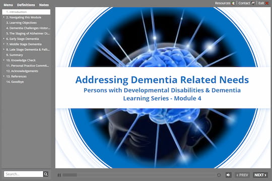Viewport: 272px width, 181px height.
Task: Click the Addressing Dementia Related Needs title
Action: [162, 80]
